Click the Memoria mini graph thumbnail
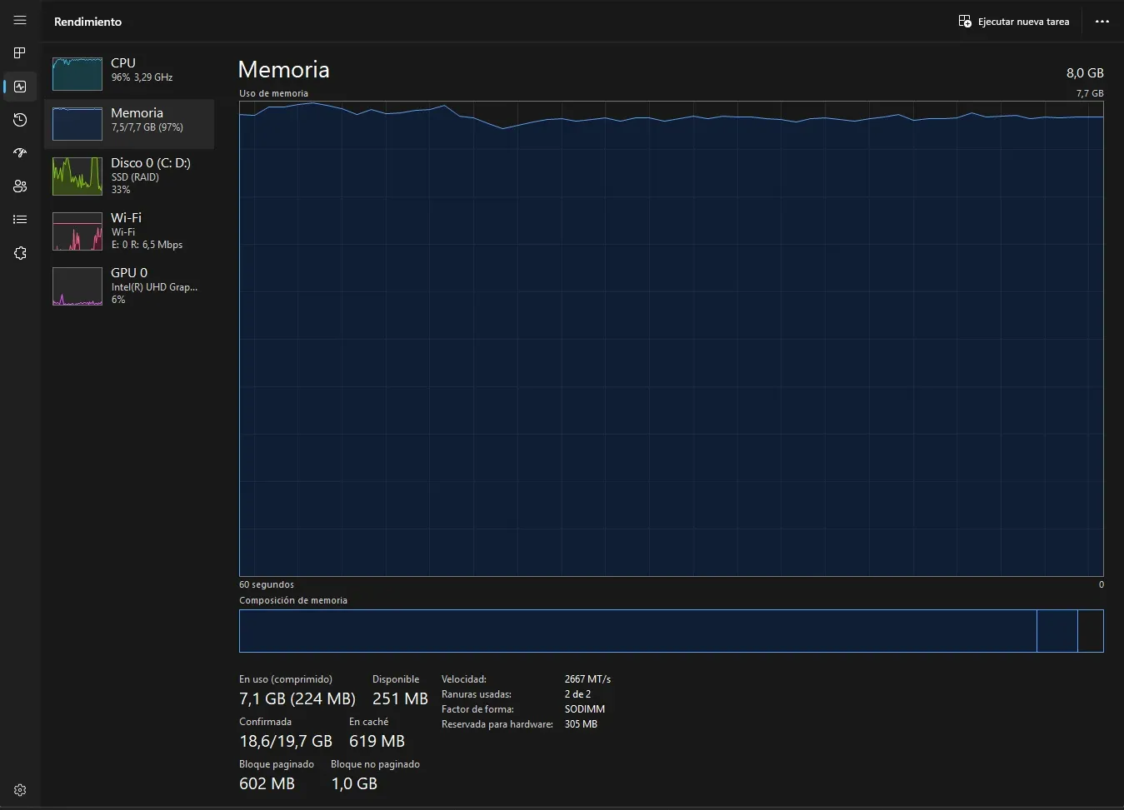Screen dimensions: 1124x810 click(77, 124)
